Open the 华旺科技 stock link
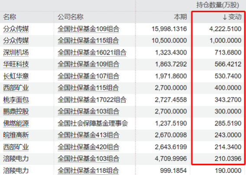This screenshot has width=246, height=175. point(16,64)
